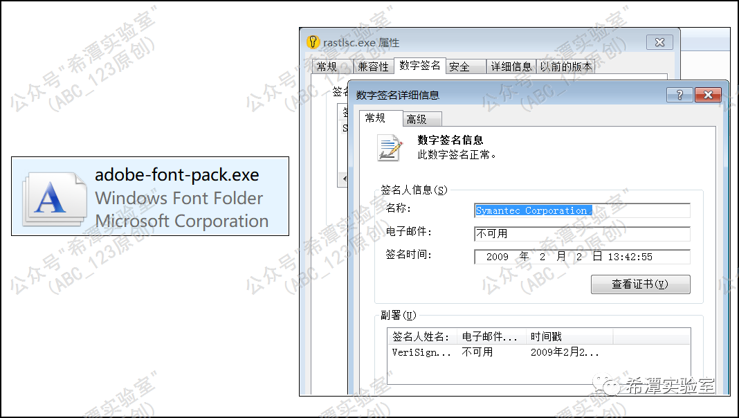Click the left scroll arrow in signature list
Viewport: 739px width, 418px height.
[344, 179]
